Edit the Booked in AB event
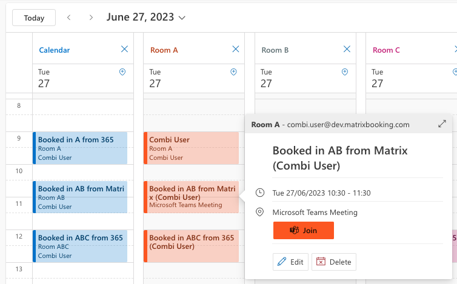 [290, 262]
